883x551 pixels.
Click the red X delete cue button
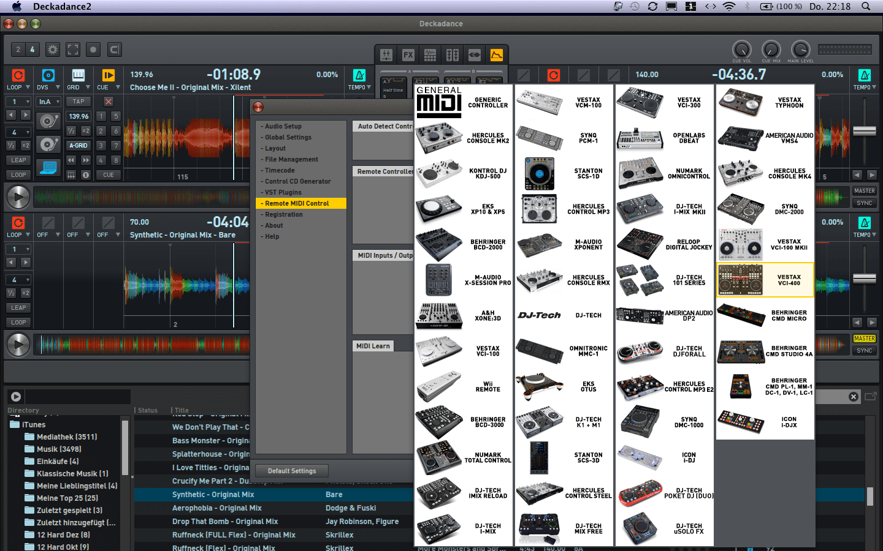pos(109,102)
